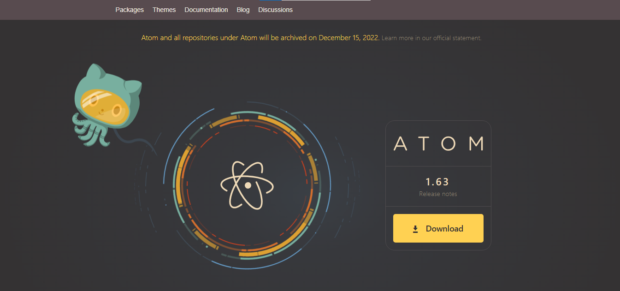Click the ATOM wordmark heading
Viewport: 620px width, 291px height.
tap(438, 144)
